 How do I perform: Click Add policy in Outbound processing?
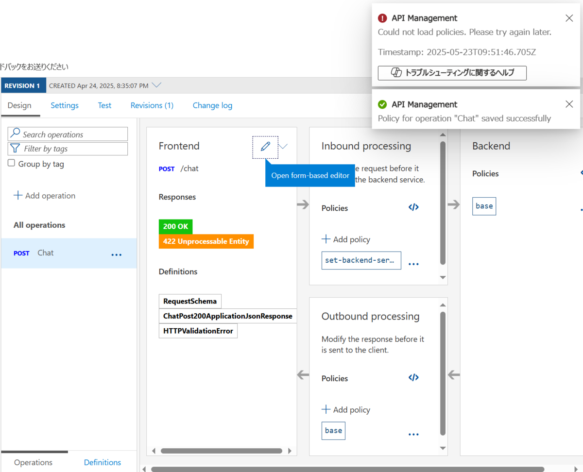346,410
